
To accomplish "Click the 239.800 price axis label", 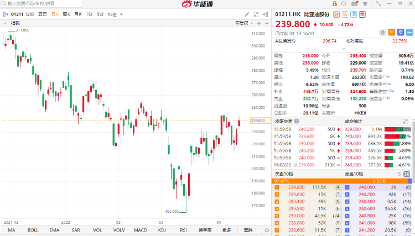I will [x=261, y=120].
